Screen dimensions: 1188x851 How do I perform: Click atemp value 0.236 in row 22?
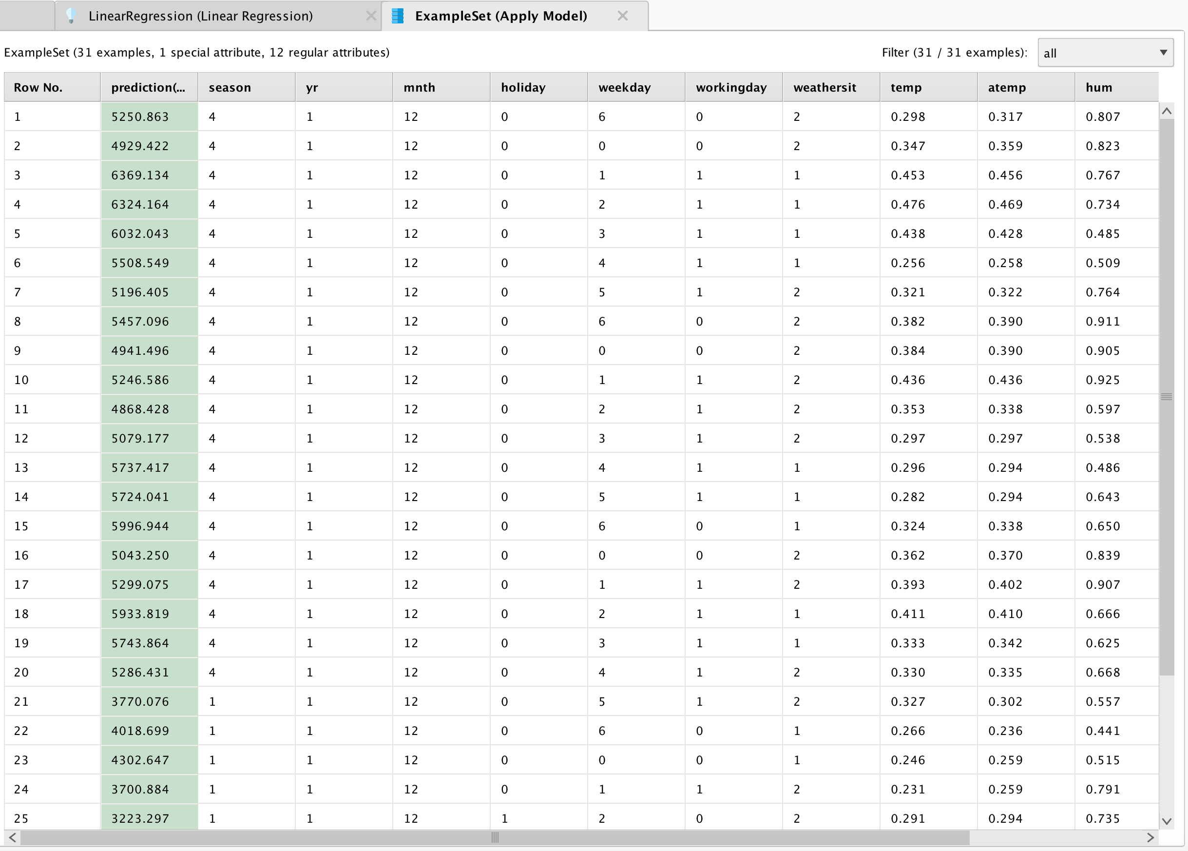coord(1026,731)
